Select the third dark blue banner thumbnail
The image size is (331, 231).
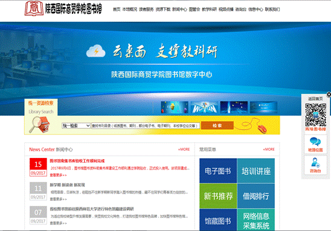[x=234, y=107]
